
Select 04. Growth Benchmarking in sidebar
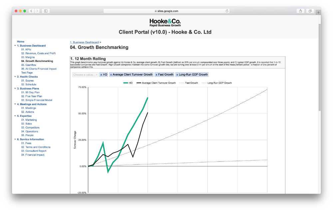(x=37, y=61)
